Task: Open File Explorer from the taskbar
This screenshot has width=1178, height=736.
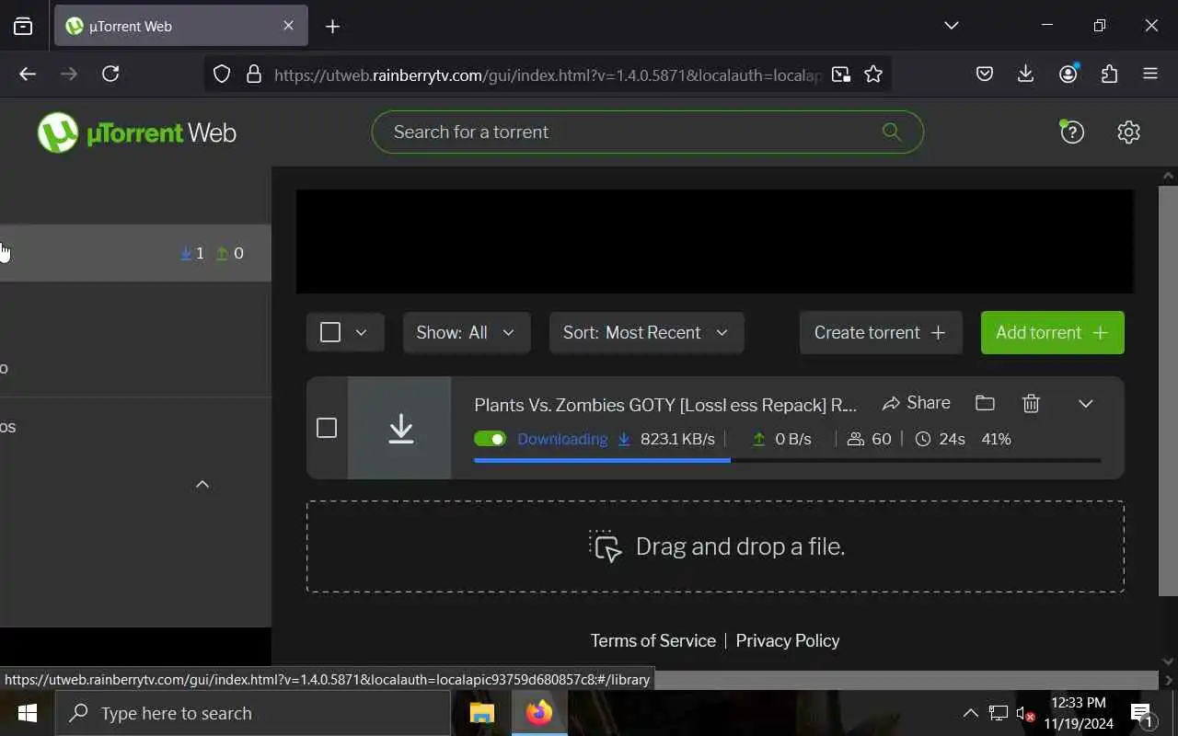Action: [x=482, y=713]
